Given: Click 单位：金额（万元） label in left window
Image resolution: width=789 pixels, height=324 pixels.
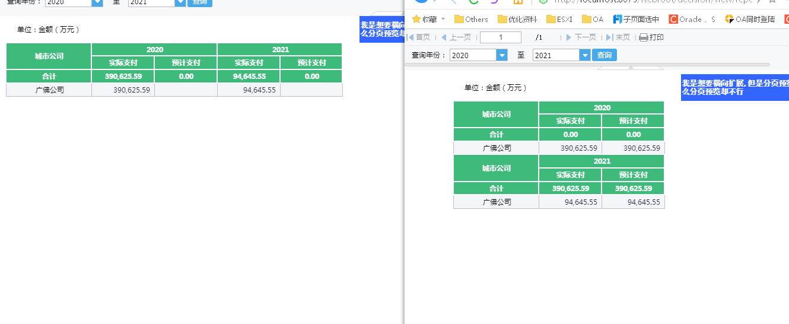Looking at the screenshot, I should click(x=48, y=30).
